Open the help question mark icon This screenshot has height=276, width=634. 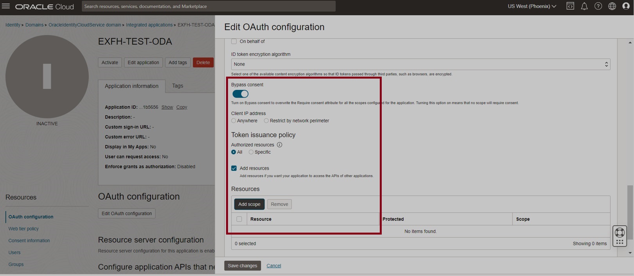click(x=598, y=6)
